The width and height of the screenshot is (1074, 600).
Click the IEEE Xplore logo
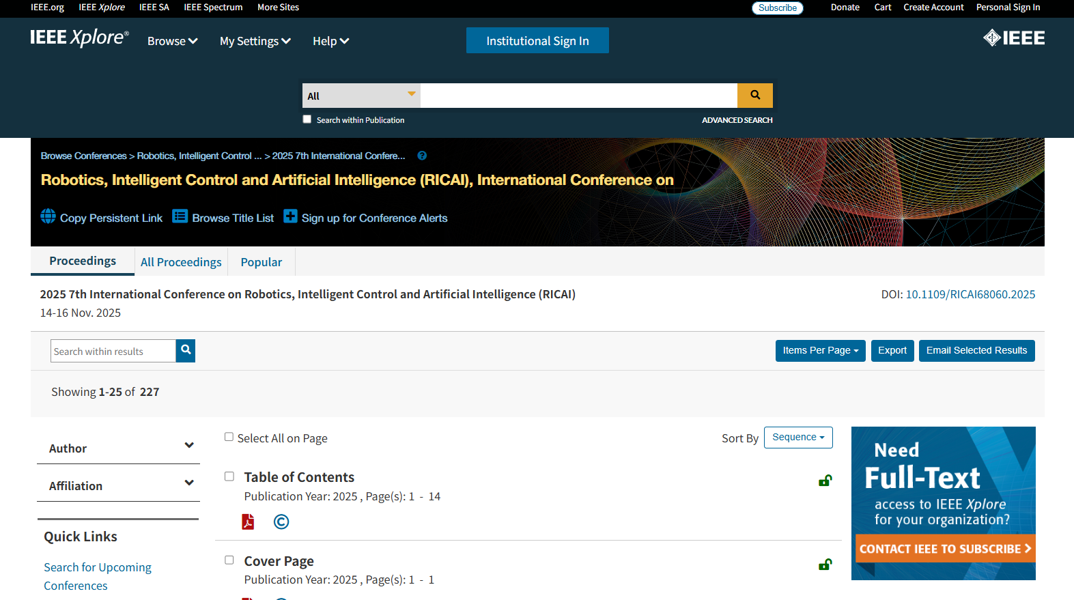(x=79, y=38)
